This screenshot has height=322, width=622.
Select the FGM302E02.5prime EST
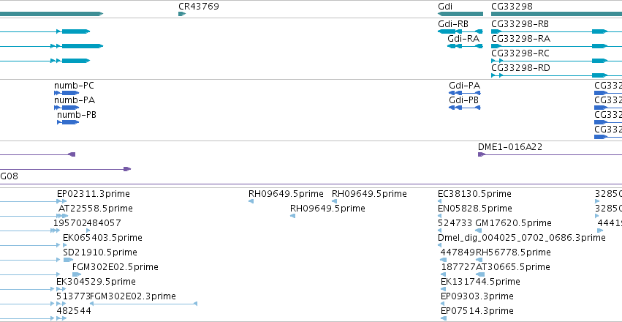115,267
